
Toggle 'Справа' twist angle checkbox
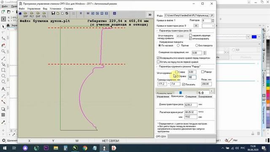[176, 76]
